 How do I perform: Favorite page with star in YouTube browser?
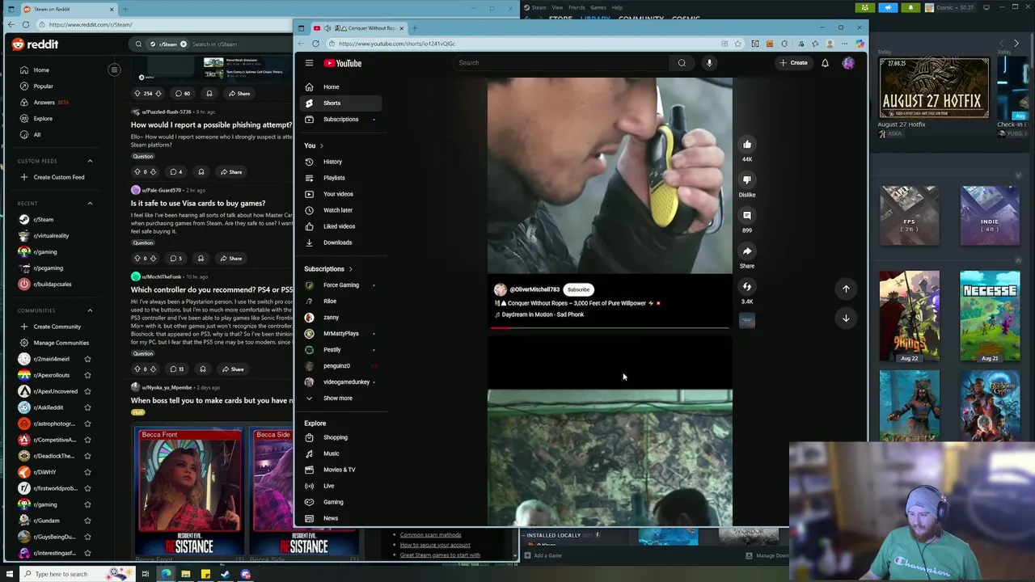(x=738, y=44)
